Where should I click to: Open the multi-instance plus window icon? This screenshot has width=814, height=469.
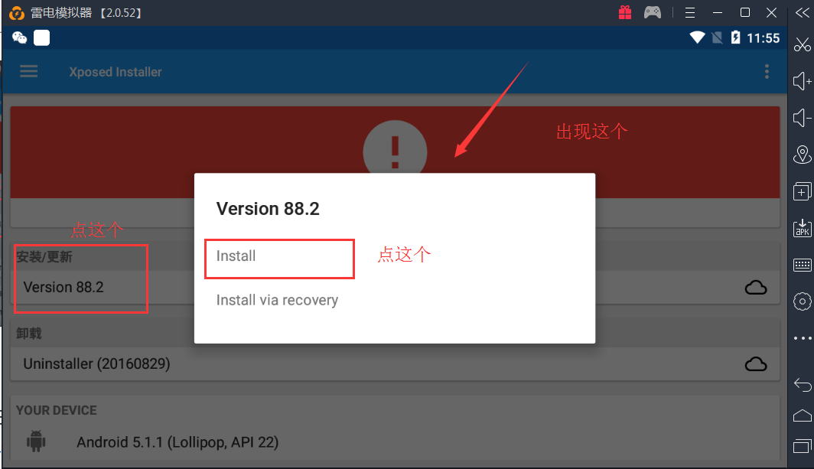tap(802, 191)
